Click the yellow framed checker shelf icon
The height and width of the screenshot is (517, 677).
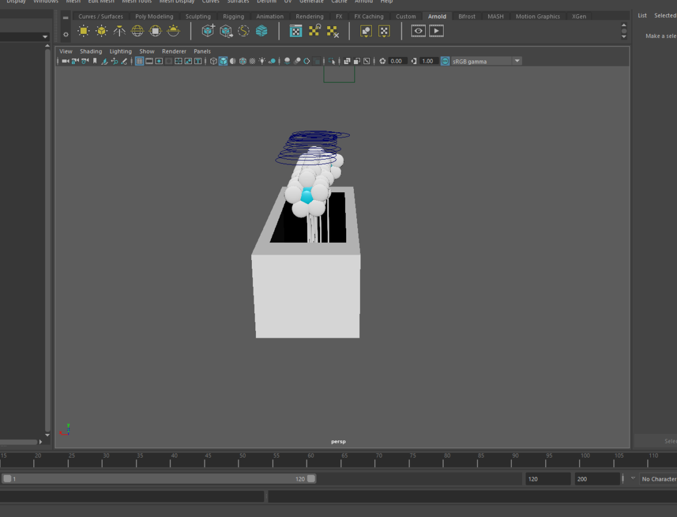point(384,31)
